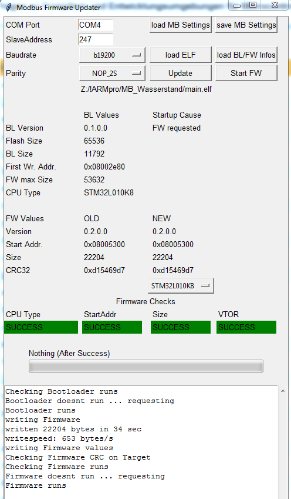Click the OLD CRC32 value 0xd15469d7
Screen dimensions: 291x499
click(104, 270)
